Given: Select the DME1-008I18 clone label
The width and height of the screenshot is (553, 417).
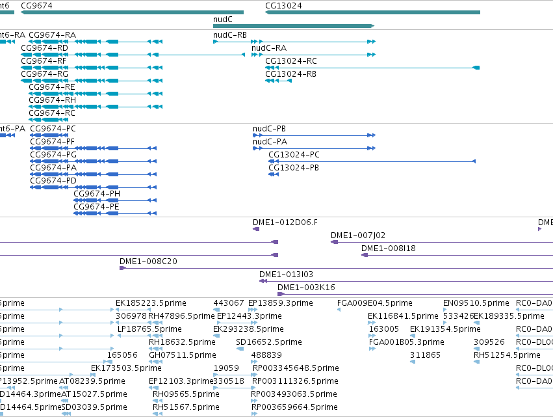Looking at the screenshot, I should tap(389, 249).
